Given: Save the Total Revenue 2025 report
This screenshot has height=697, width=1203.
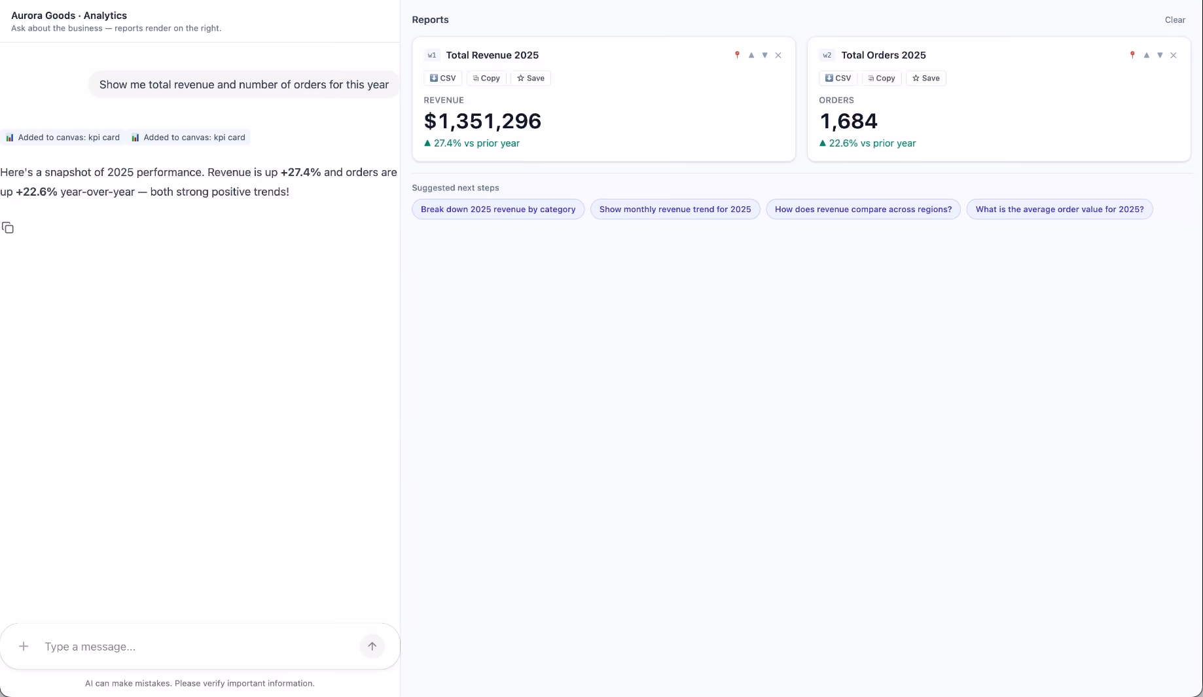Looking at the screenshot, I should [531, 78].
